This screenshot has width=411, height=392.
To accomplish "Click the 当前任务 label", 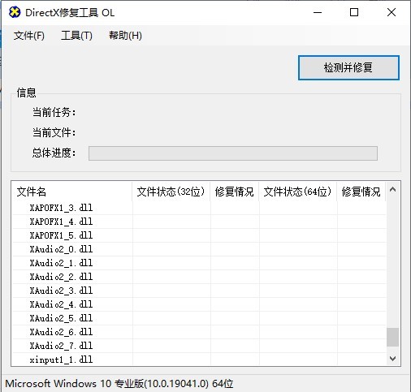I will [54, 112].
